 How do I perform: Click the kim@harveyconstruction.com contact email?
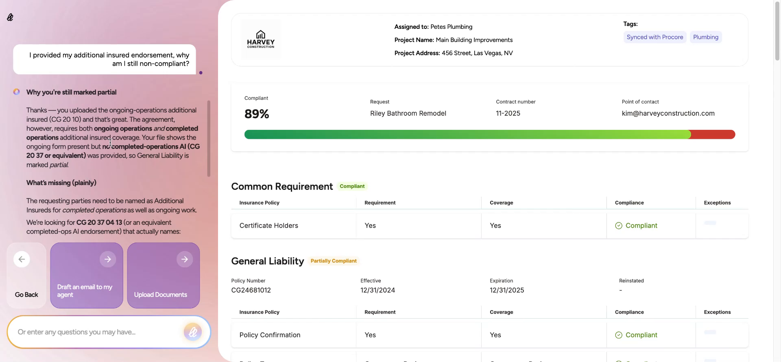click(668, 114)
